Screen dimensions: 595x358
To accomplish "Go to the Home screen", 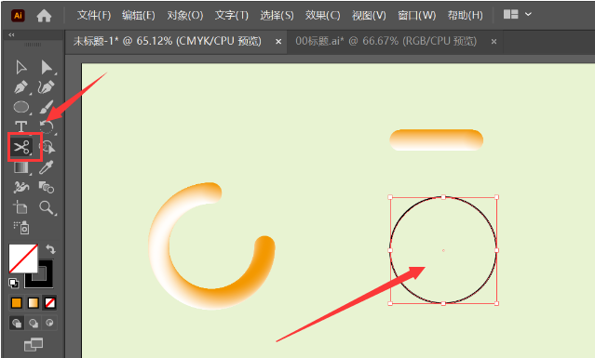I will point(44,16).
